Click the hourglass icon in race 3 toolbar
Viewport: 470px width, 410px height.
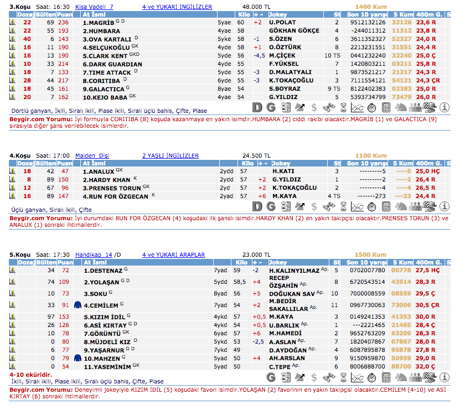[343, 107]
